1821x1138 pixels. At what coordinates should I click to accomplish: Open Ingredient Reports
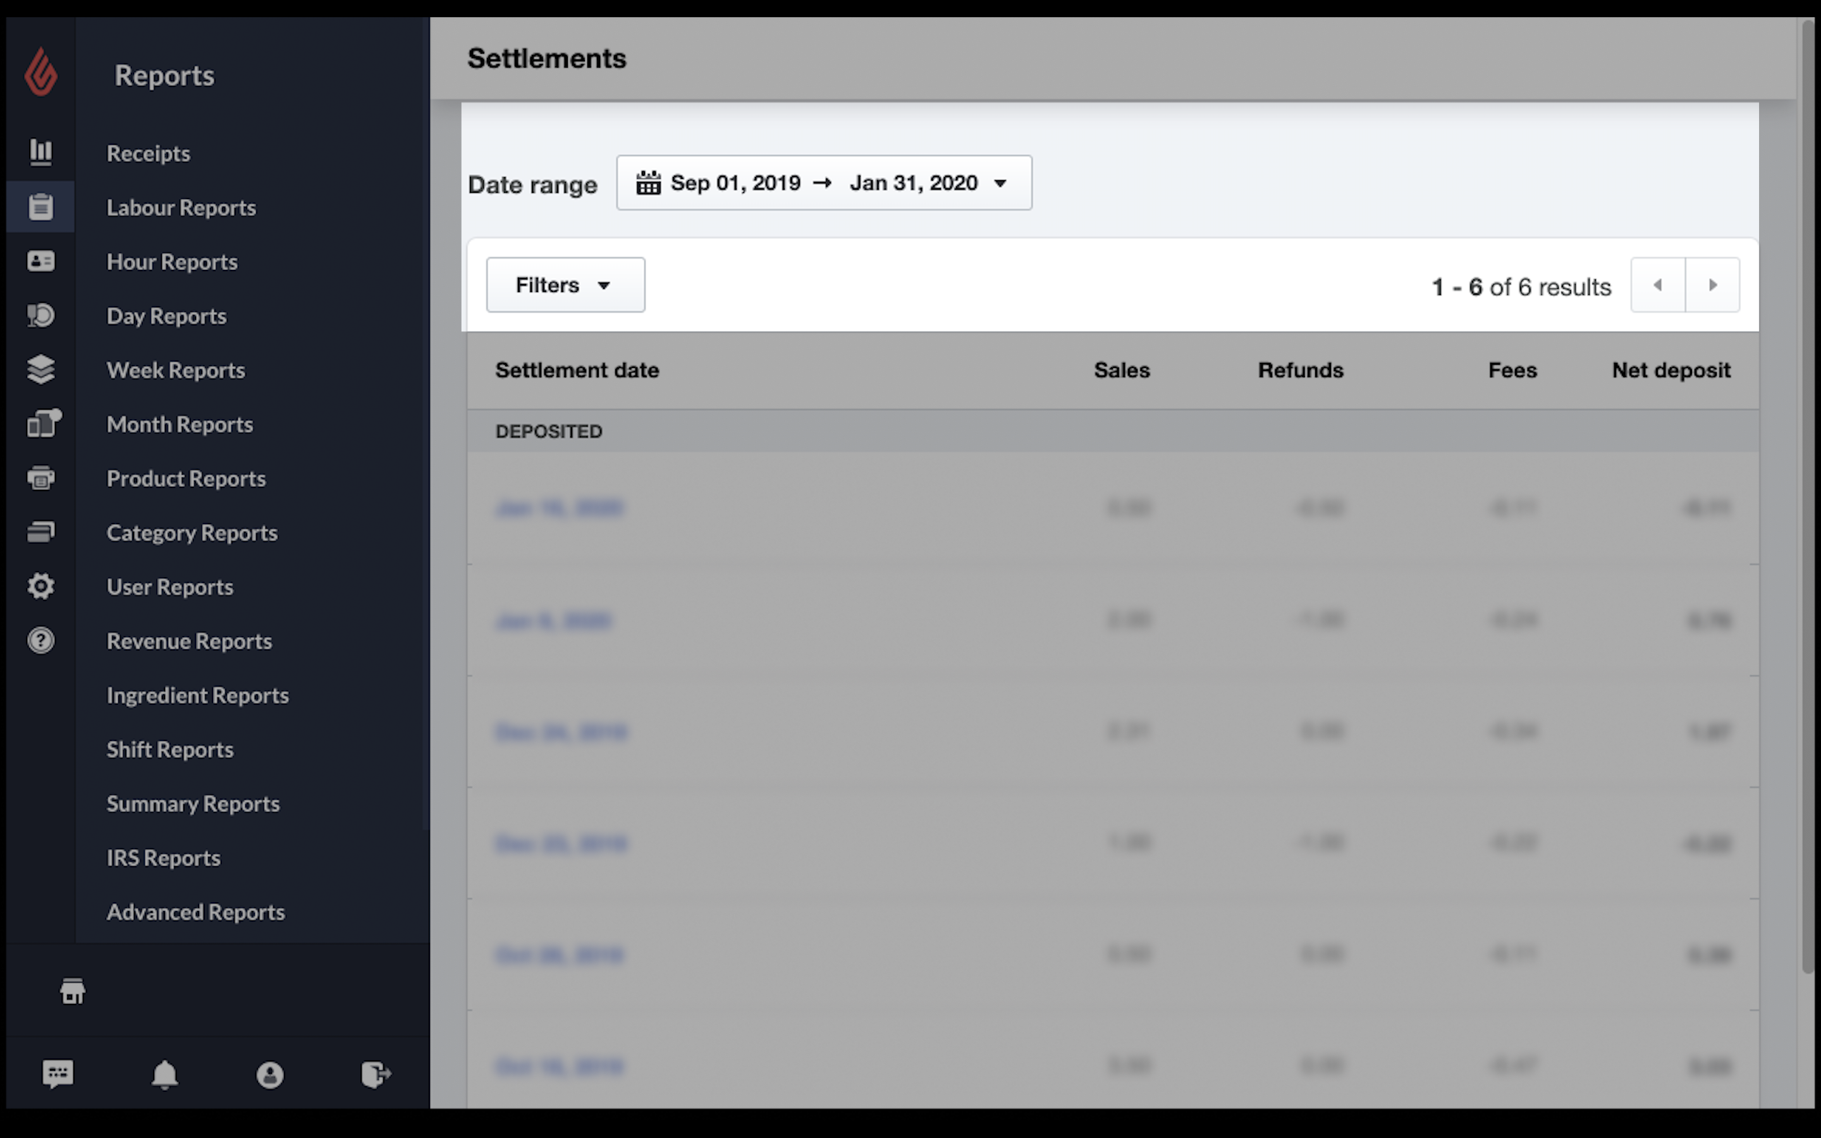[x=197, y=695]
